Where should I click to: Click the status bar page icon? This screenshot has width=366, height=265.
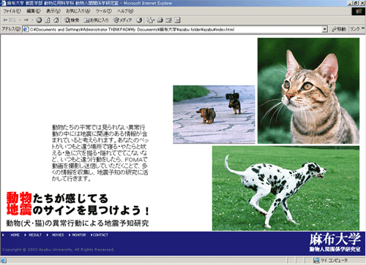[x=4, y=261]
